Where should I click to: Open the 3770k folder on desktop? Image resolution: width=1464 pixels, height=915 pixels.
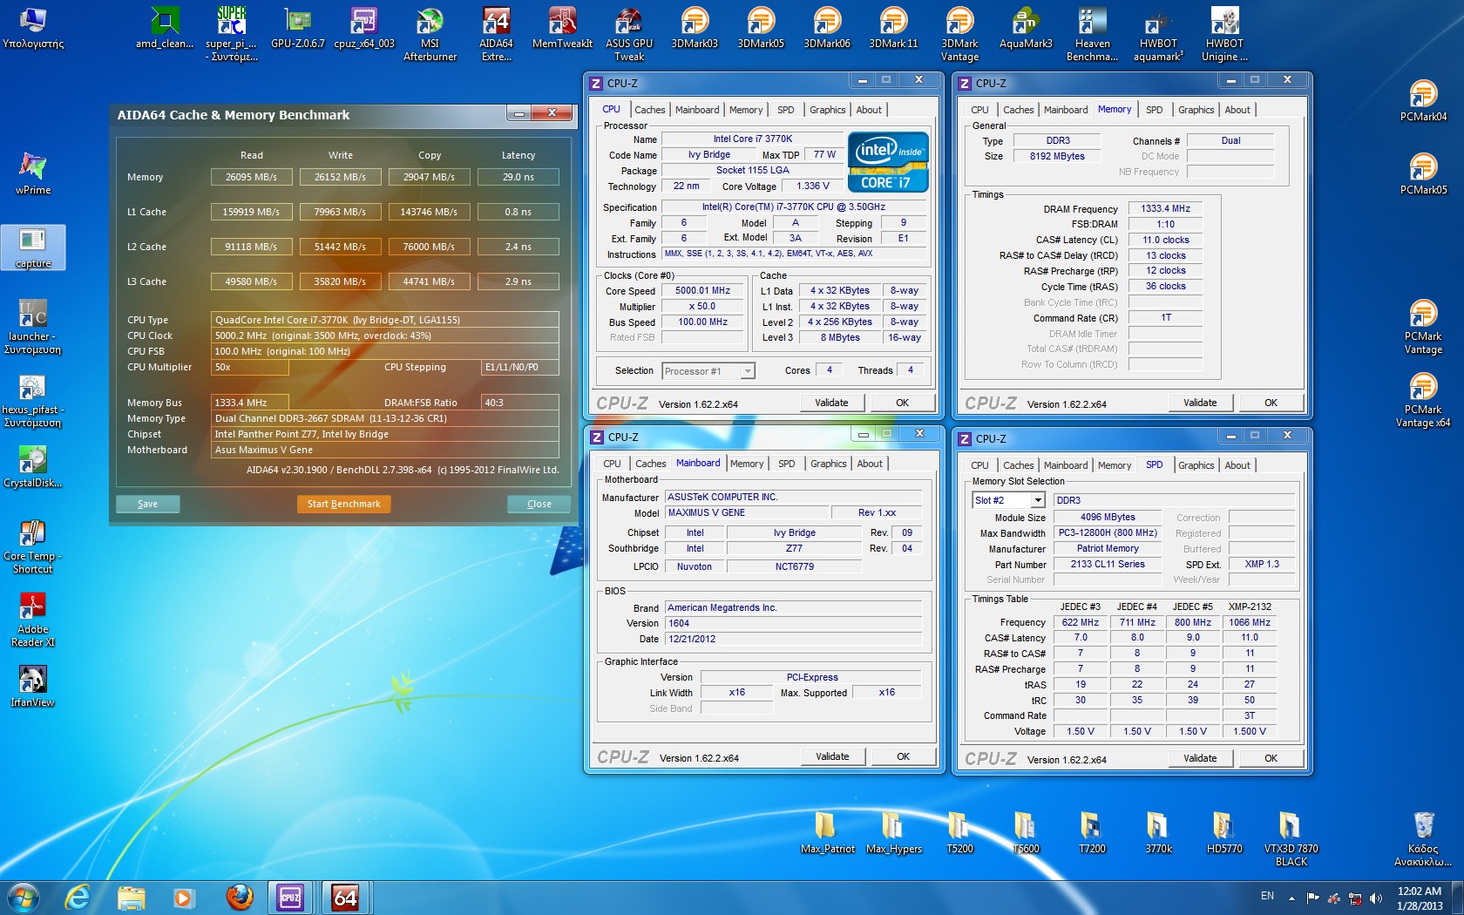(x=1158, y=831)
